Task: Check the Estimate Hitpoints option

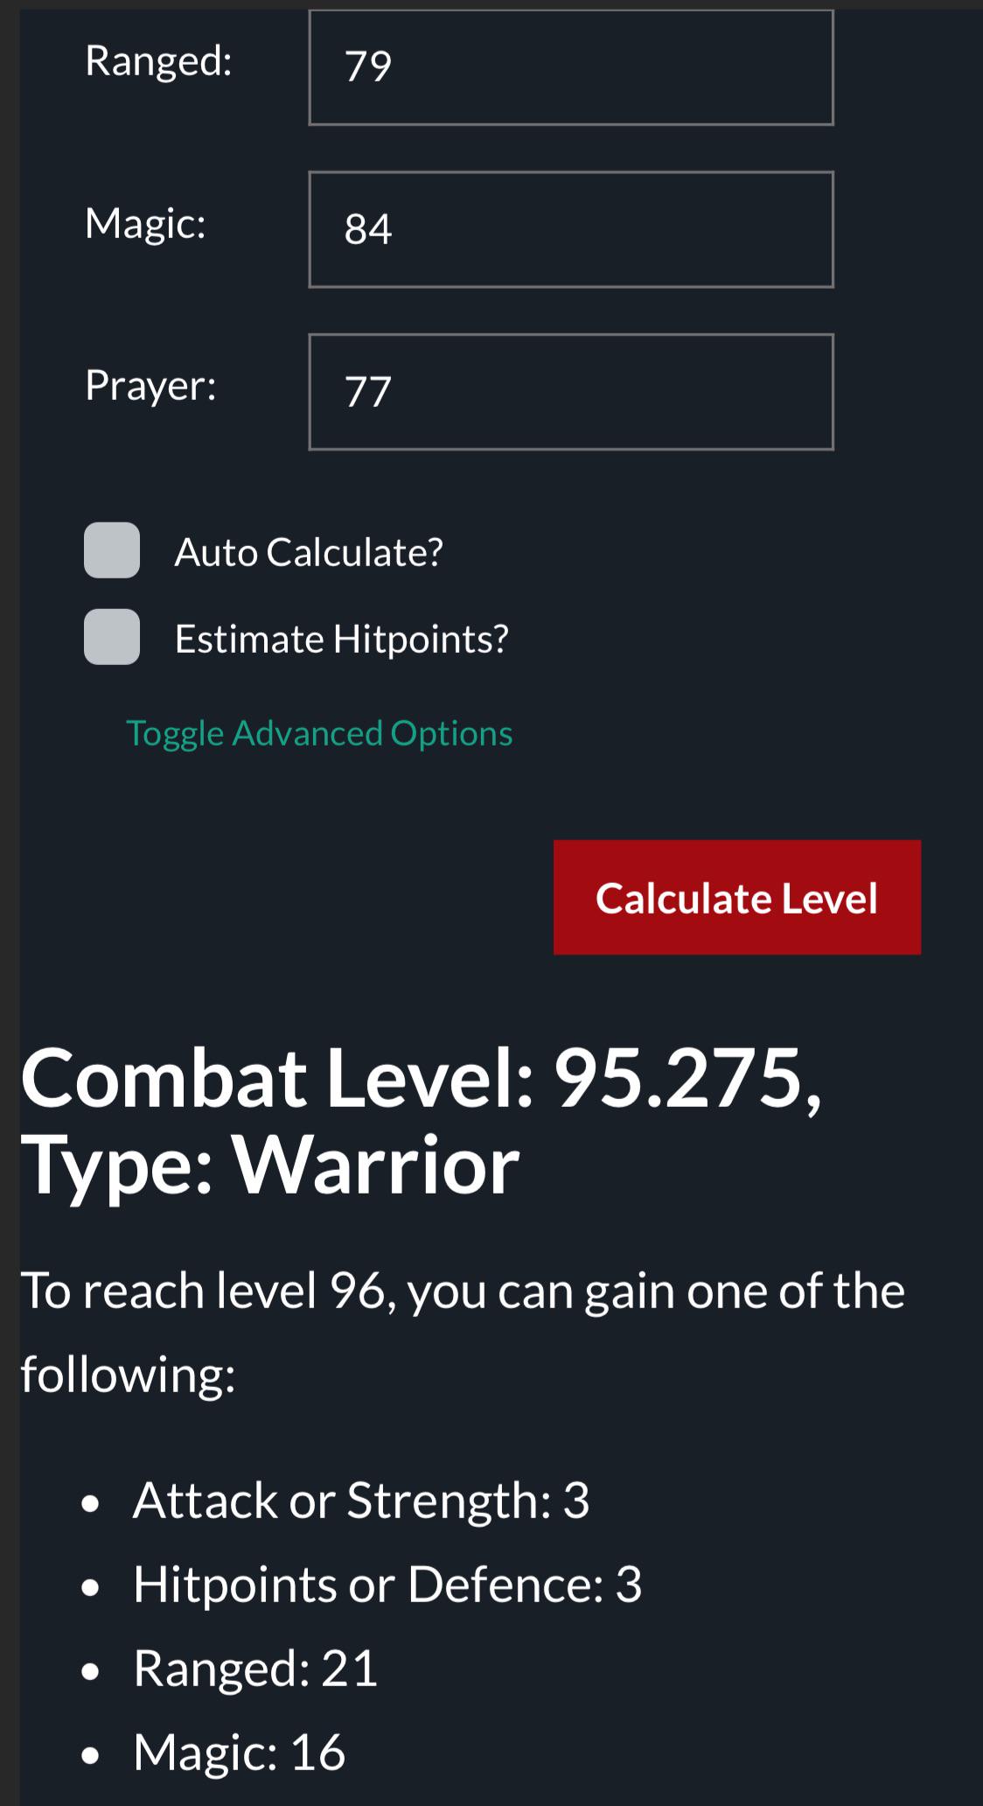Action: (x=111, y=638)
